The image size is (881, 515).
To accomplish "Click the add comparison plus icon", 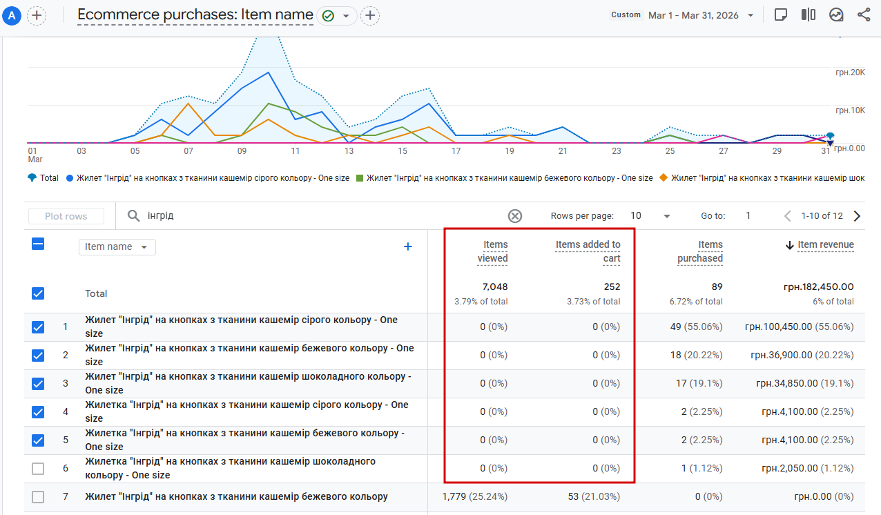I will 37,15.
